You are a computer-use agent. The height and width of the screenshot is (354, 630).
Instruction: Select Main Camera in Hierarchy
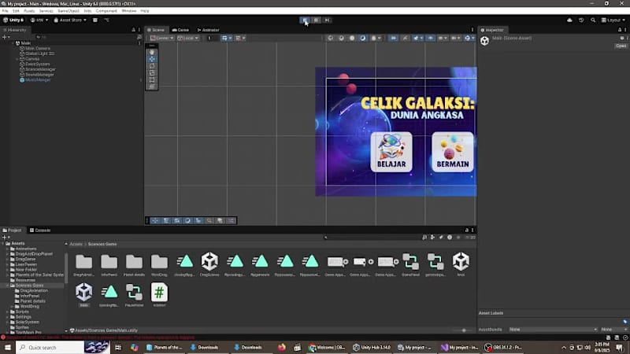click(38, 48)
